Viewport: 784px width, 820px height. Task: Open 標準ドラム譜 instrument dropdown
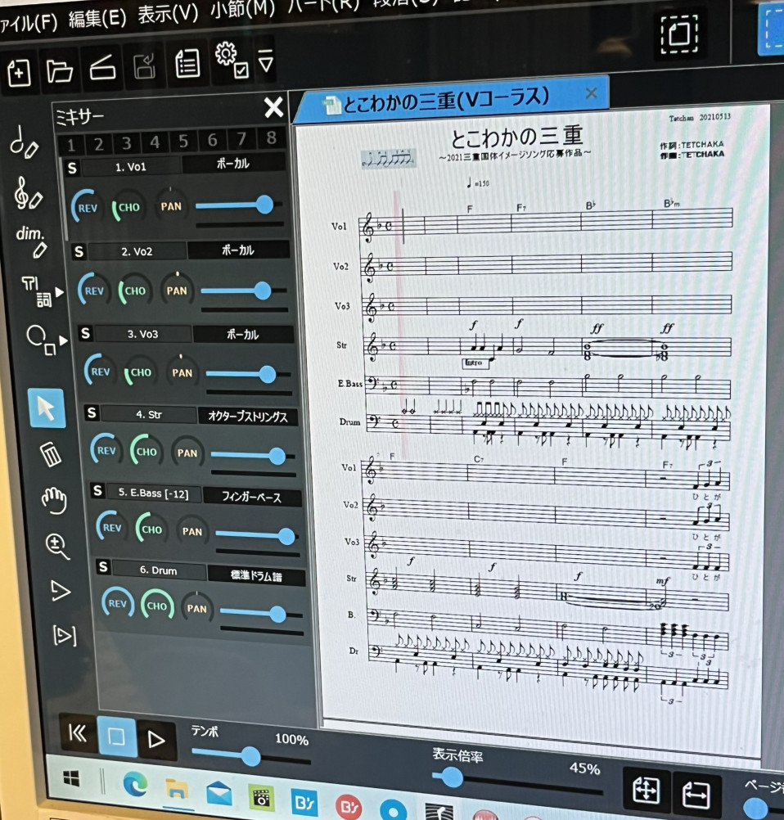tap(256, 576)
